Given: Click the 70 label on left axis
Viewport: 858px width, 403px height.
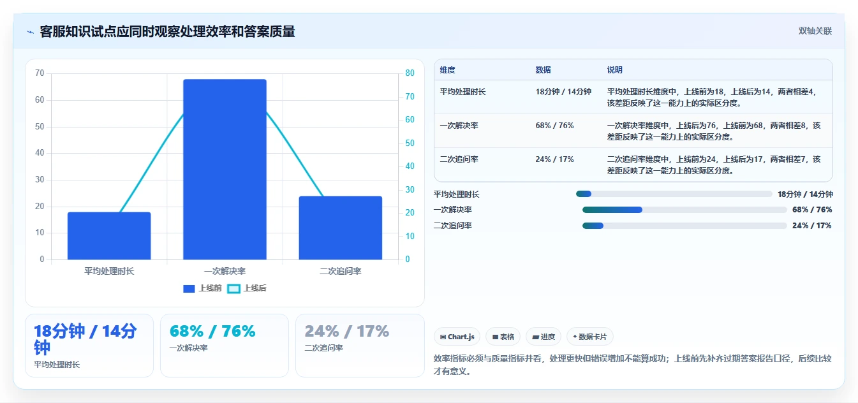Looking at the screenshot, I should pyautogui.click(x=40, y=73).
